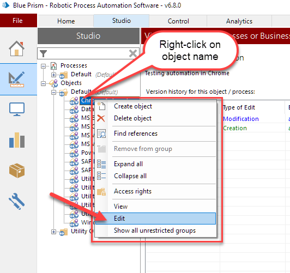The width and height of the screenshot is (290, 273).
Task: Click the Studio panel header
Action: click(x=89, y=36)
